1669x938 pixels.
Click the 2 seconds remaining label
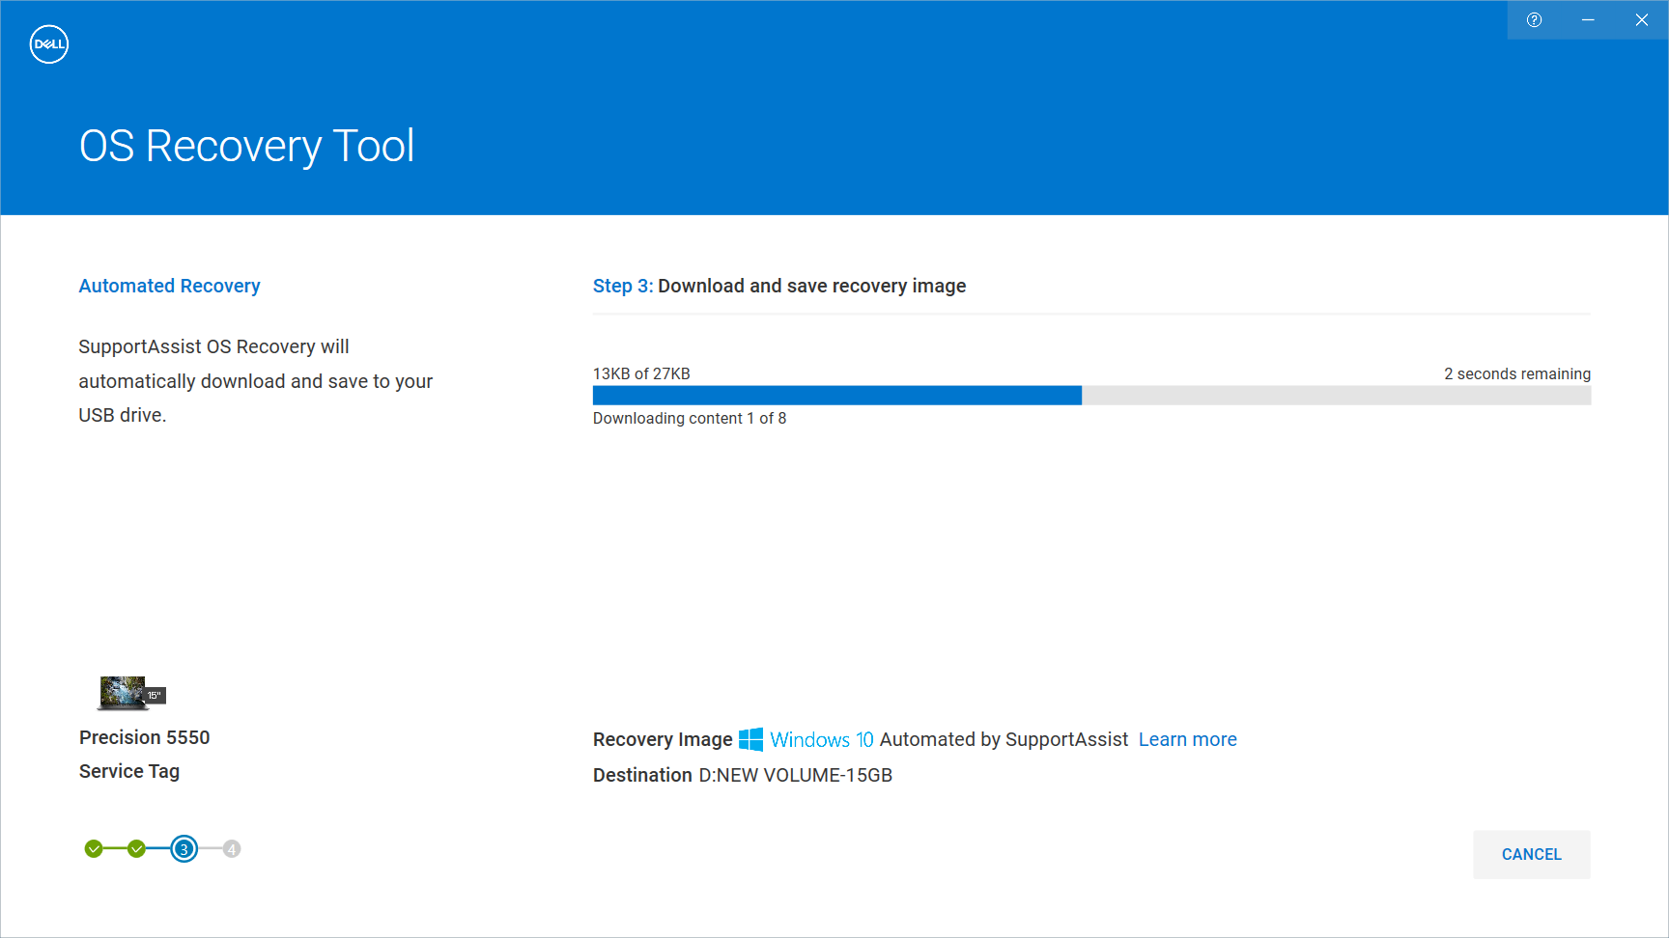click(x=1516, y=373)
